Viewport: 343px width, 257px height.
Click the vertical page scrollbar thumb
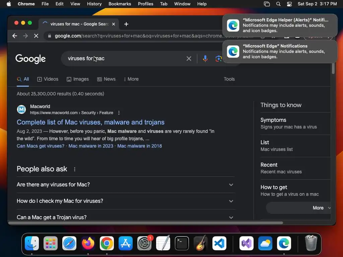333,68
